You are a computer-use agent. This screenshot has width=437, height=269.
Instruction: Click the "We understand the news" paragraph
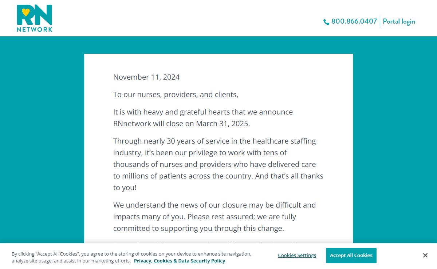[x=214, y=217]
